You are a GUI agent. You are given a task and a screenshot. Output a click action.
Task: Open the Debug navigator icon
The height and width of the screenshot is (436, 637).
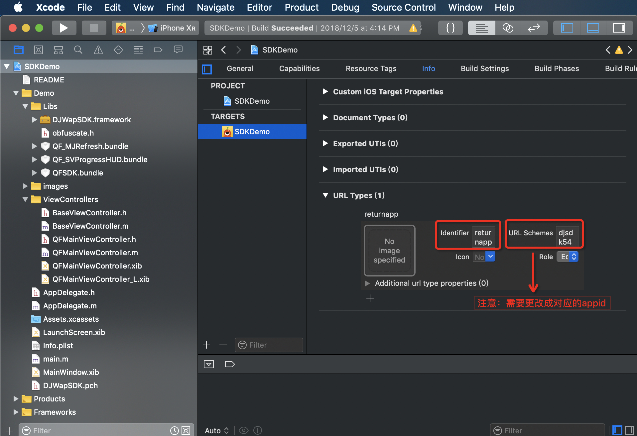pyautogui.click(x=138, y=50)
